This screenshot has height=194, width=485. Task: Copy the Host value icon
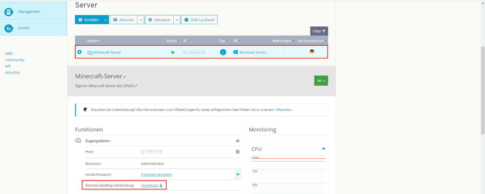point(238,152)
